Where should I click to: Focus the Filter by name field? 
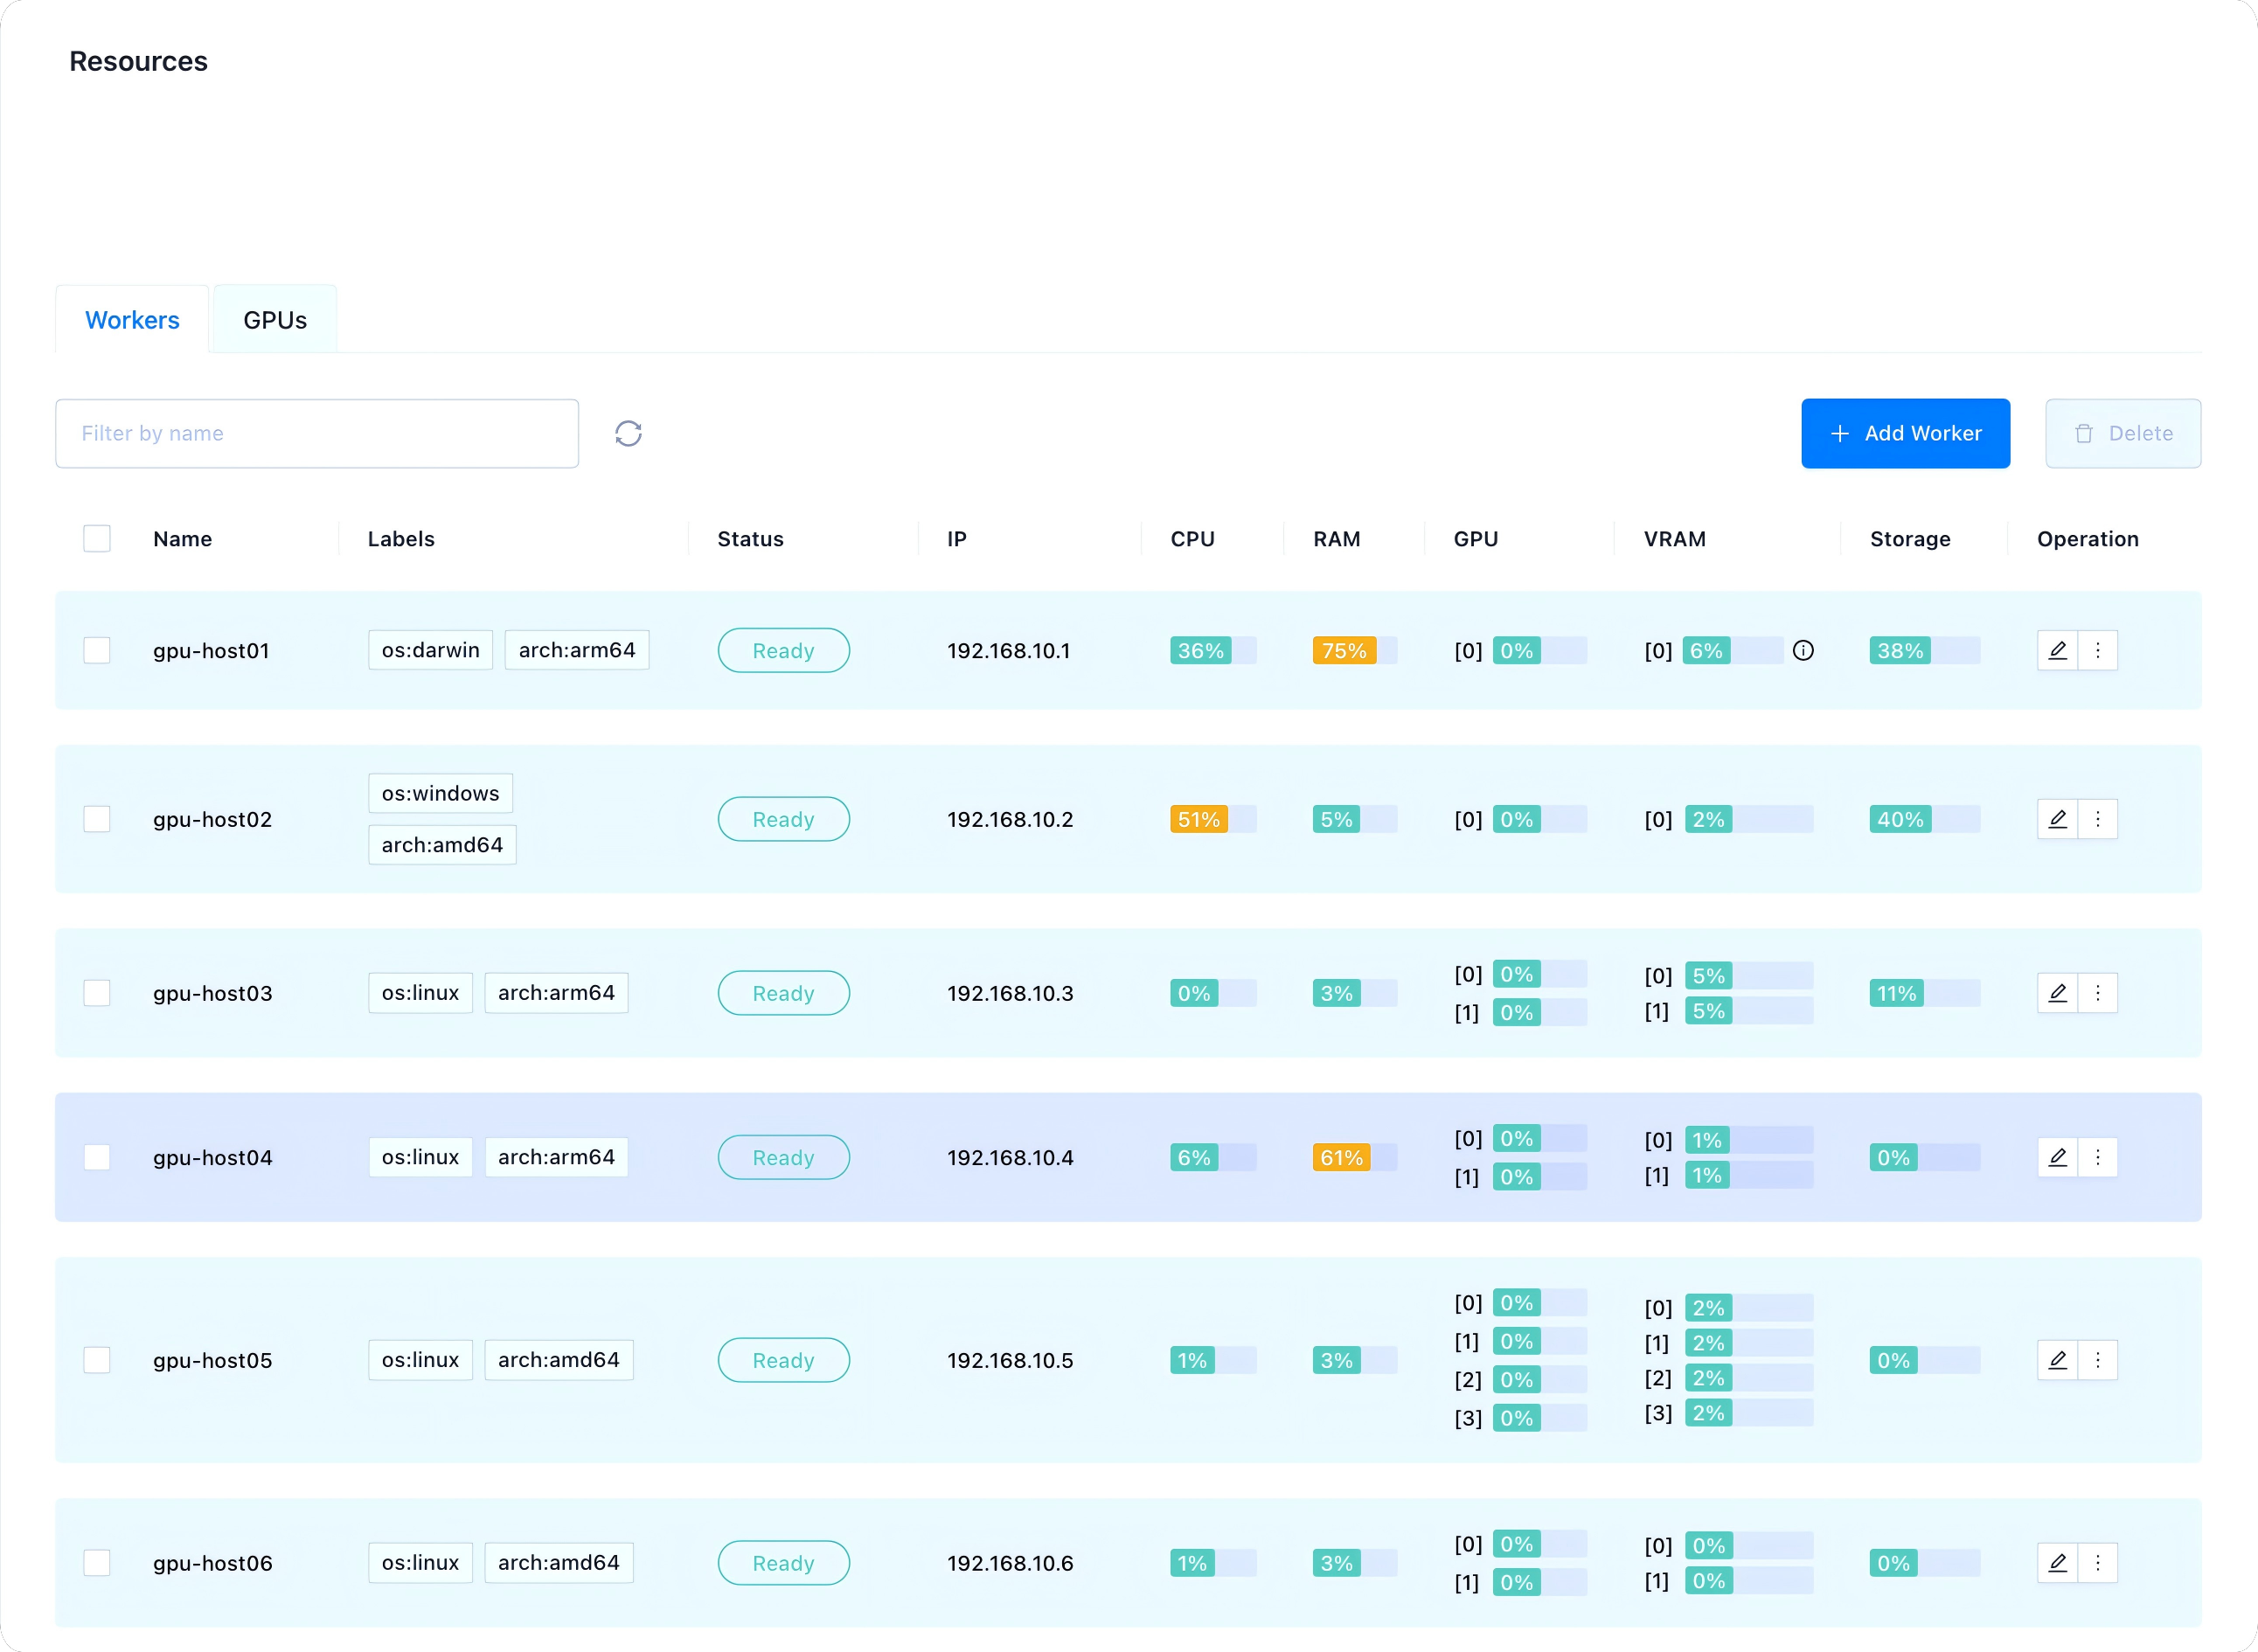click(x=317, y=433)
